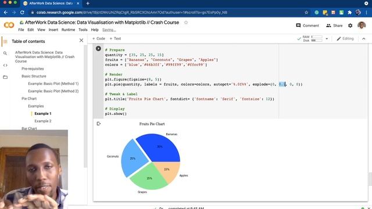Click browser back arrow
Viewport: 372px width, 209px height.
coord(6,12)
